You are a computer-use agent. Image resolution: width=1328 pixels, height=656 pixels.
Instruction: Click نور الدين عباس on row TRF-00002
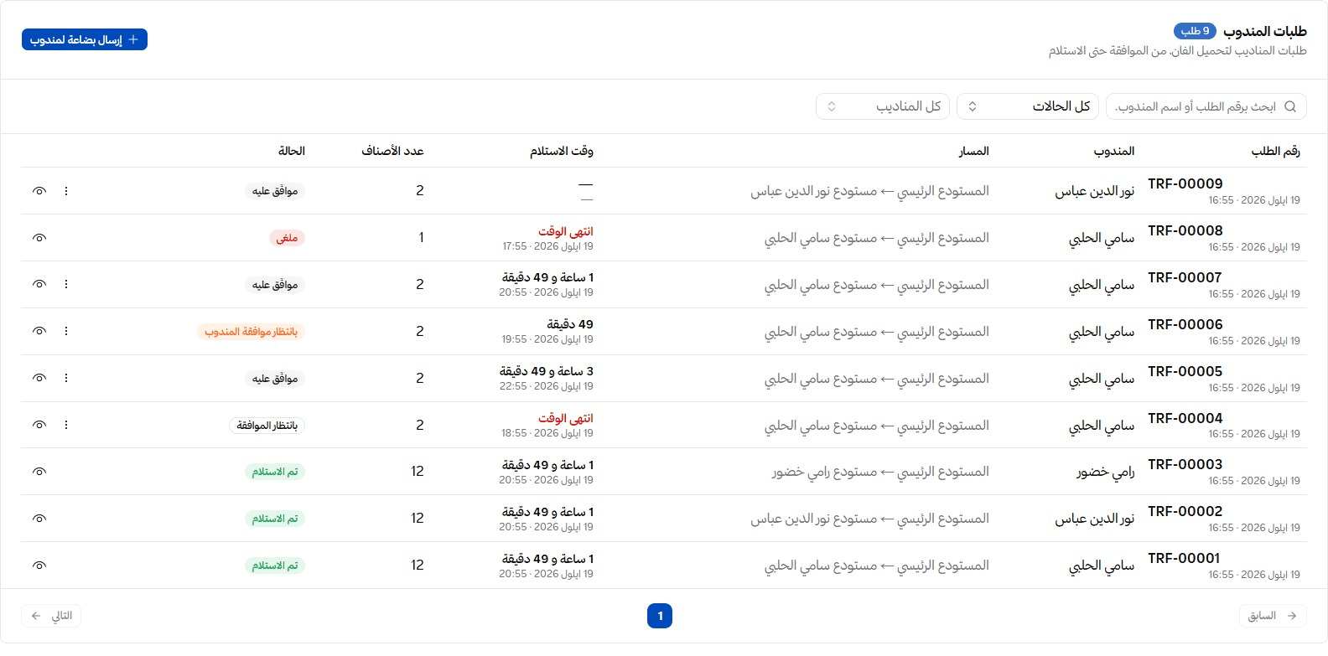pos(1095,519)
